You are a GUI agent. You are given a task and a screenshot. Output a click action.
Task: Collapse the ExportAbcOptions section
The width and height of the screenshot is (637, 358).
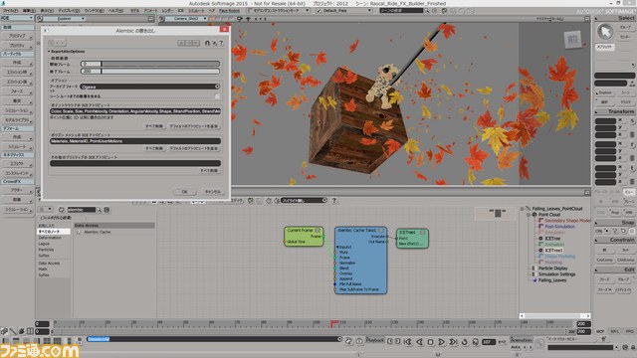[49, 52]
